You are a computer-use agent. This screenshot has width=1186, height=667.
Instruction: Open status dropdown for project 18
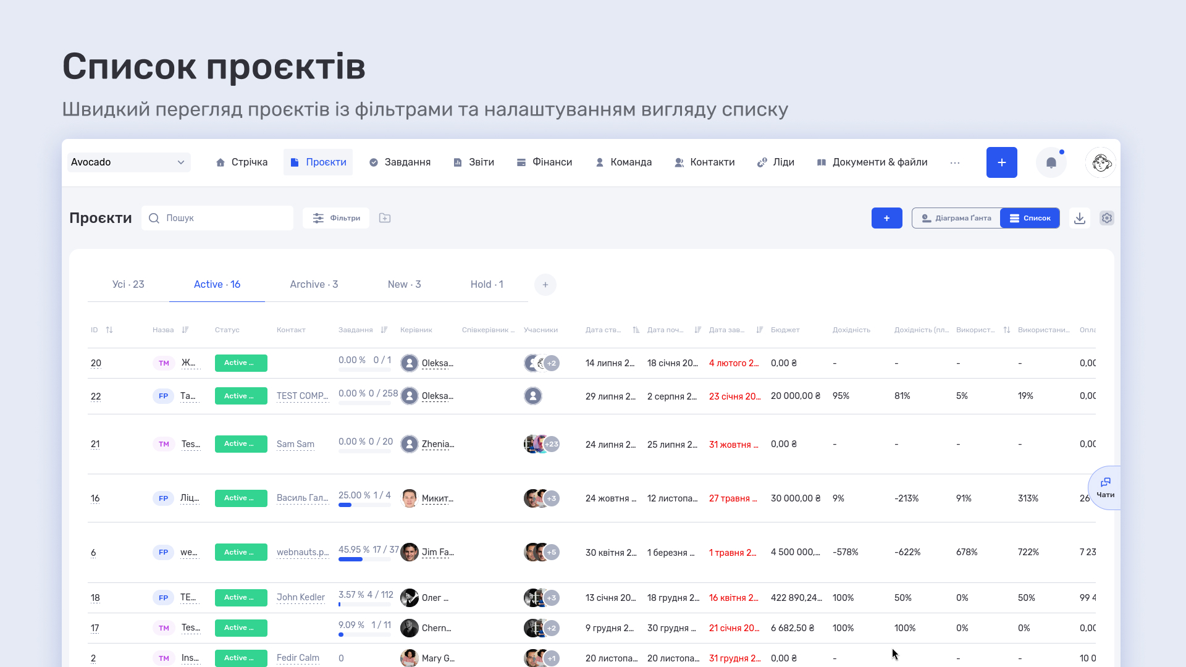(x=241, y=598)
